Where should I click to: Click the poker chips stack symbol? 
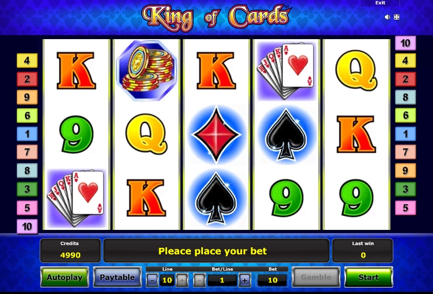coord(147,70)
